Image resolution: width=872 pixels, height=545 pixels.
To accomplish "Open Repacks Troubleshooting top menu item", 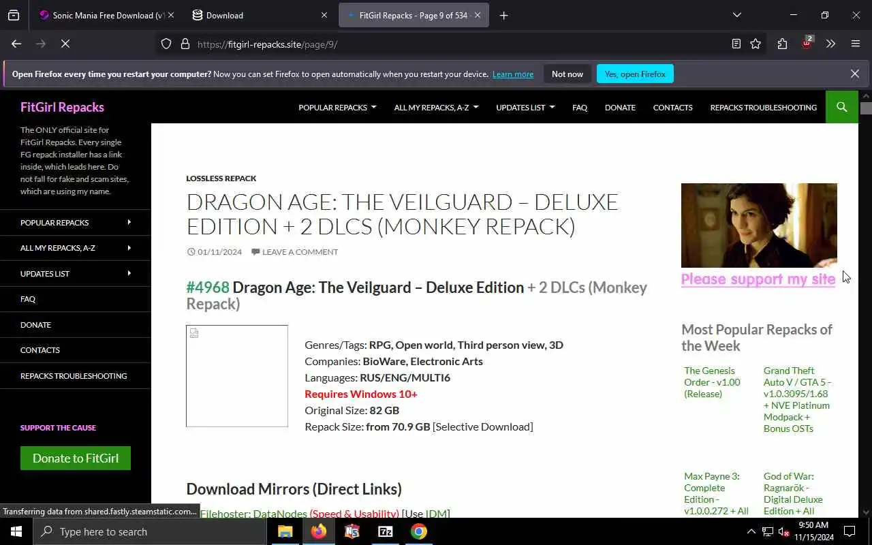I will 763,107.
